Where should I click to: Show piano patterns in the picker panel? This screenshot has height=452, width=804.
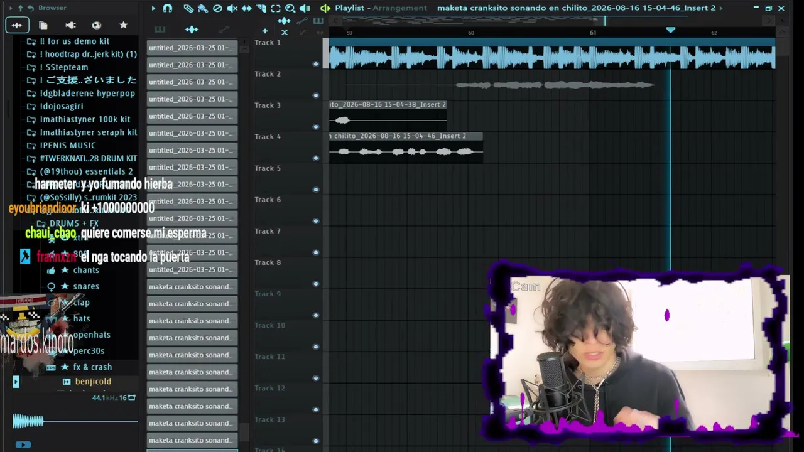(x=160, y=30)
